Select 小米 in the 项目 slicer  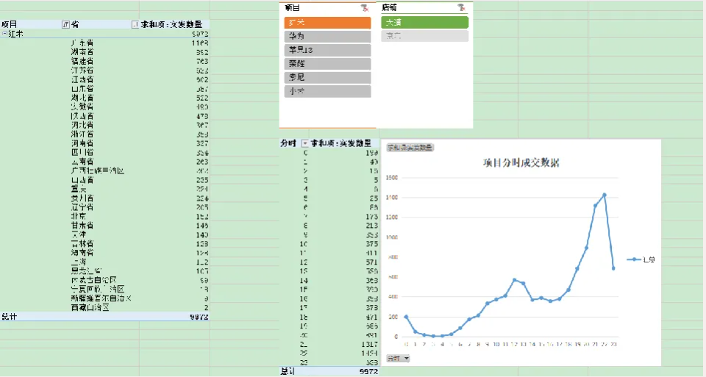pyautogui.click(x=327, y=91)
